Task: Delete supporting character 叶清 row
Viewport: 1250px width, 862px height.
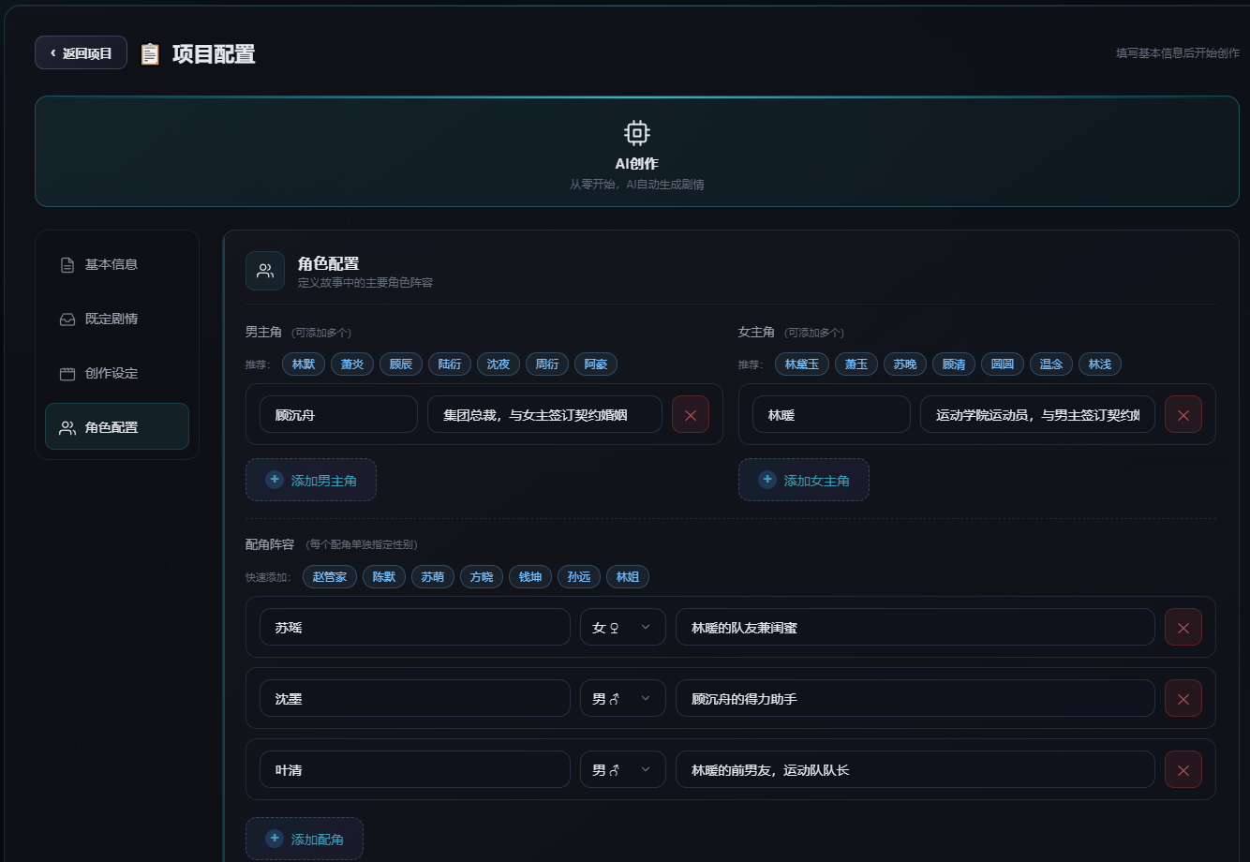Action: (x=1183, y=769)
